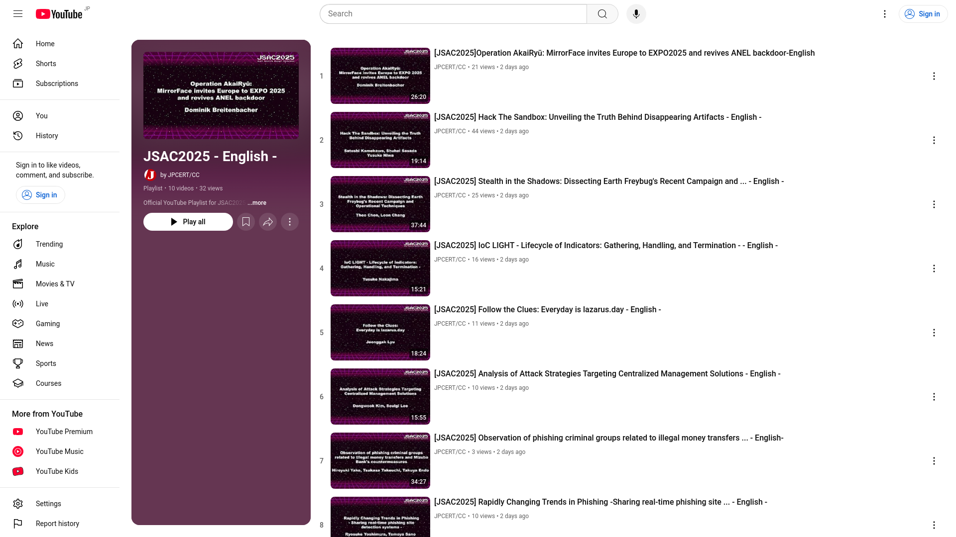The width and height of the screenshot is (956, 537).
Task: Open top-right settings three-dot menu
Action: tap(884, 14)
